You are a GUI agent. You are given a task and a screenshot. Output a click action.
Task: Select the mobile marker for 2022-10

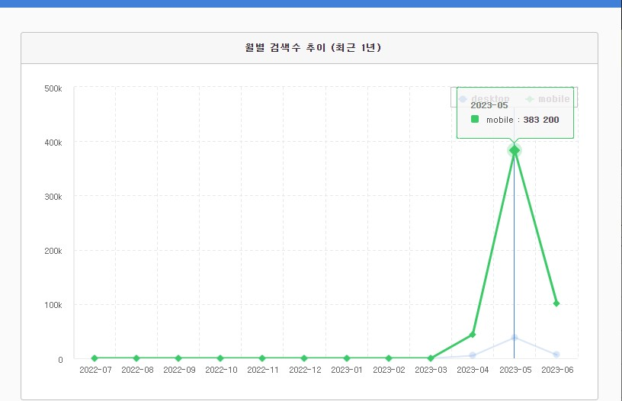point(220,358)
